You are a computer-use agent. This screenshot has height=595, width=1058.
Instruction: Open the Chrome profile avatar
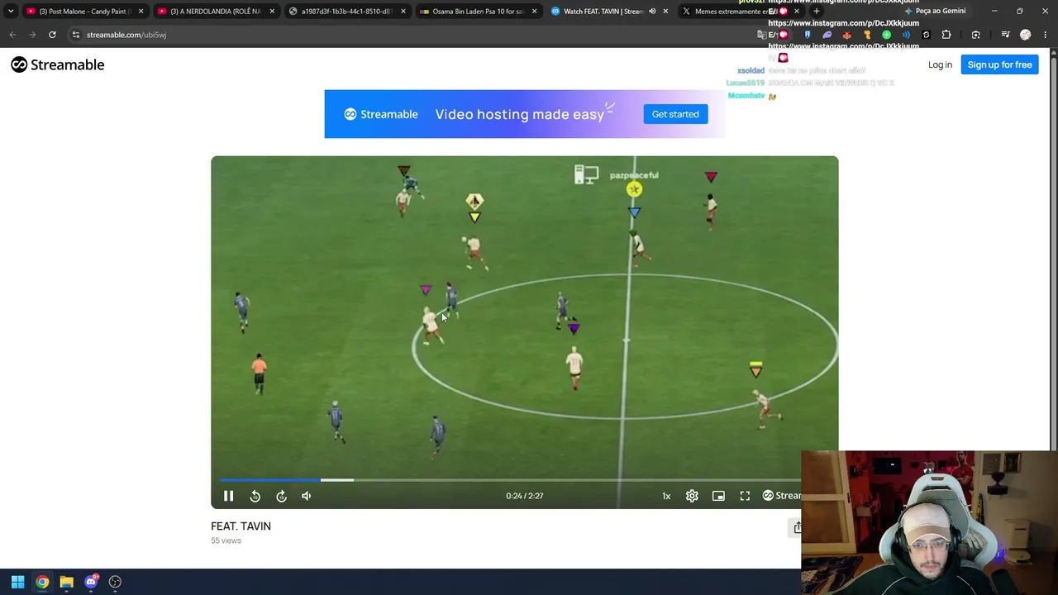point(1026,35)
